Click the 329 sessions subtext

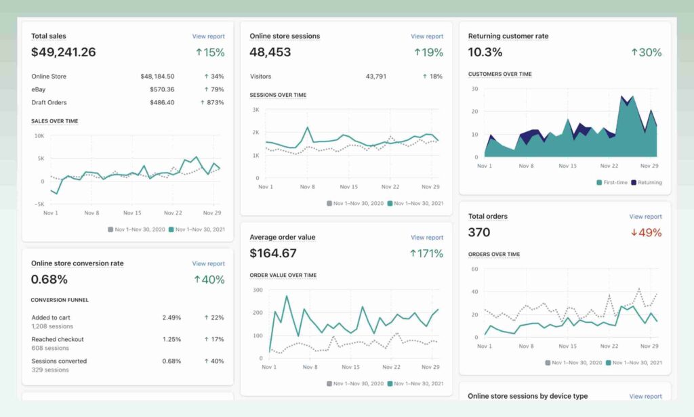coord(50,370)
